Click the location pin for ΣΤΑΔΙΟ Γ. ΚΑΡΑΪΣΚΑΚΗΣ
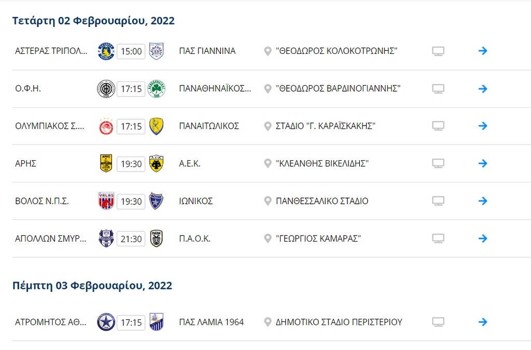 268,125
